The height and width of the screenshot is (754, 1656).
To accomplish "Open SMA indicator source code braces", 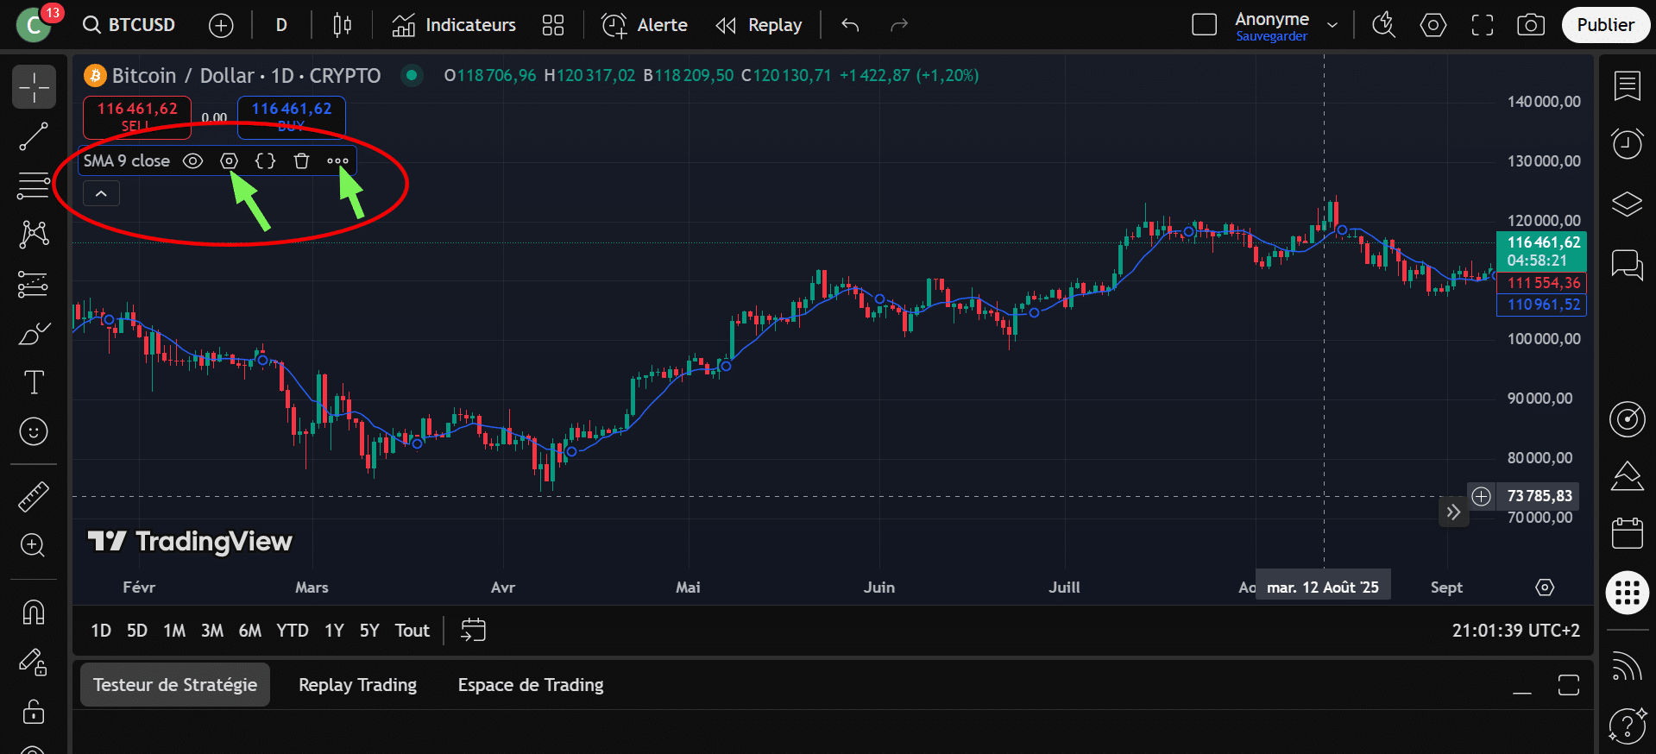I will coord(266,161).
